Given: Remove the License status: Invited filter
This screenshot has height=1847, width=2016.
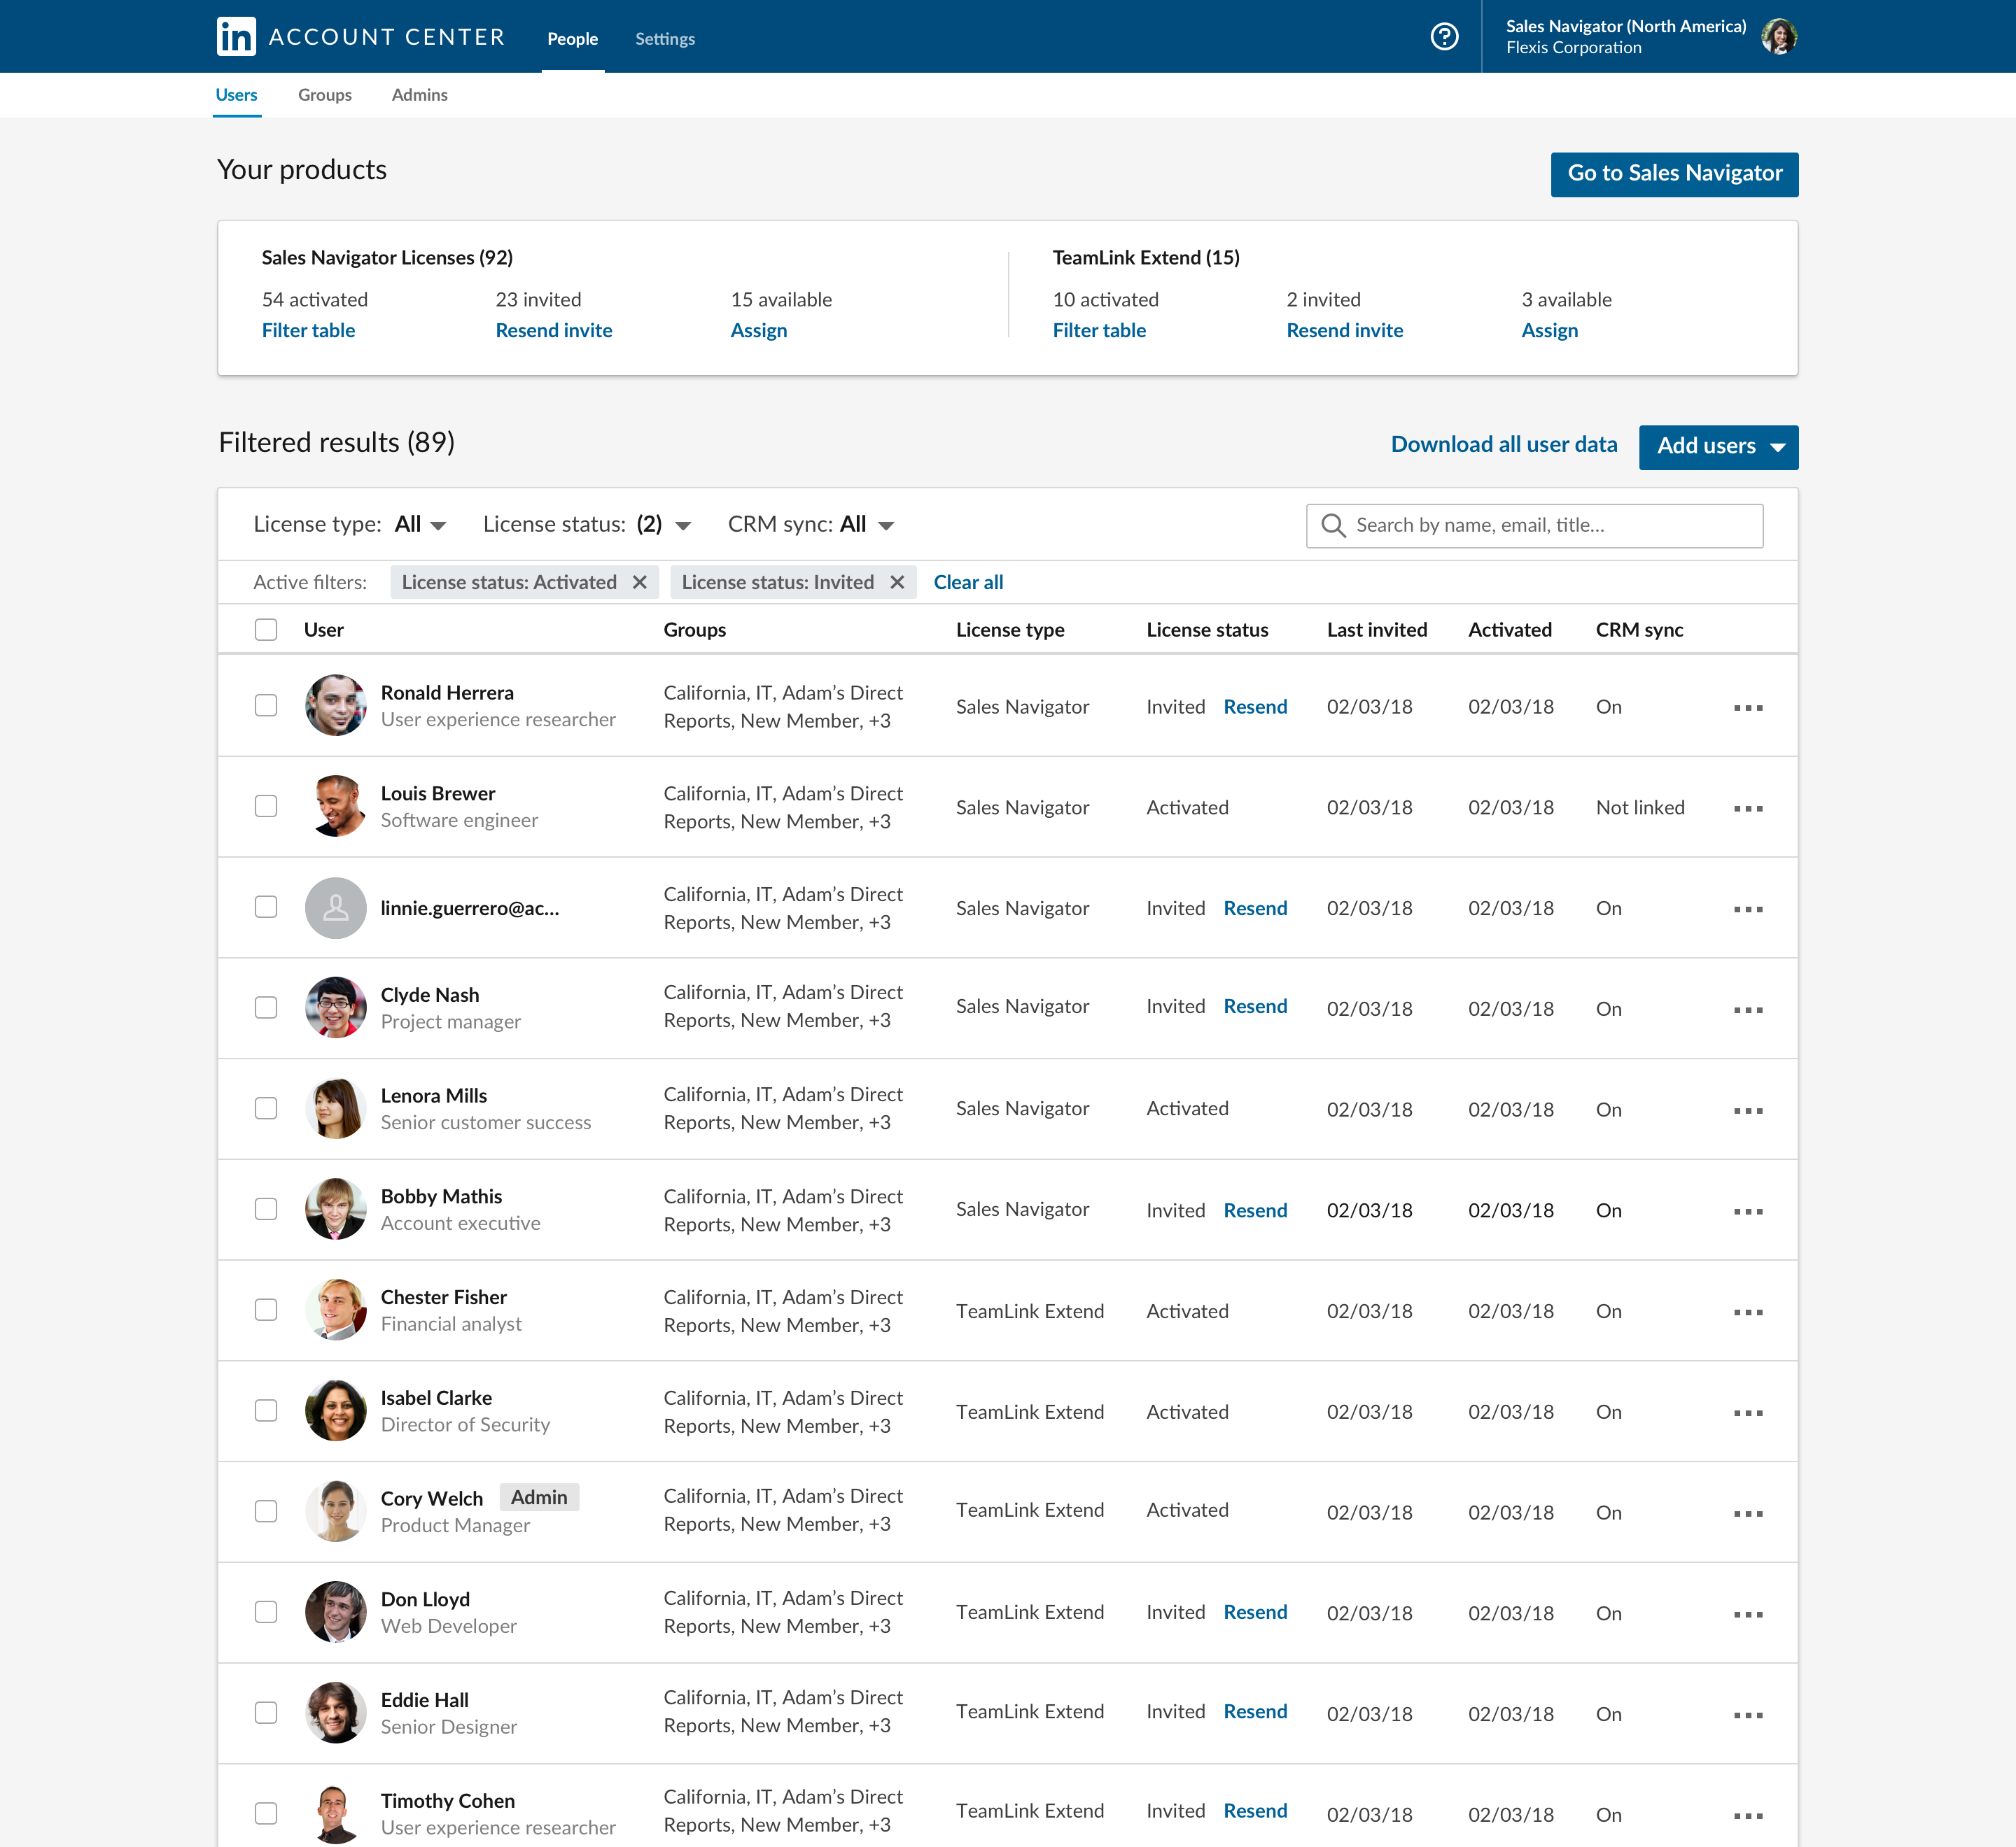Looking at the screenshot, I should pos(897,581).
